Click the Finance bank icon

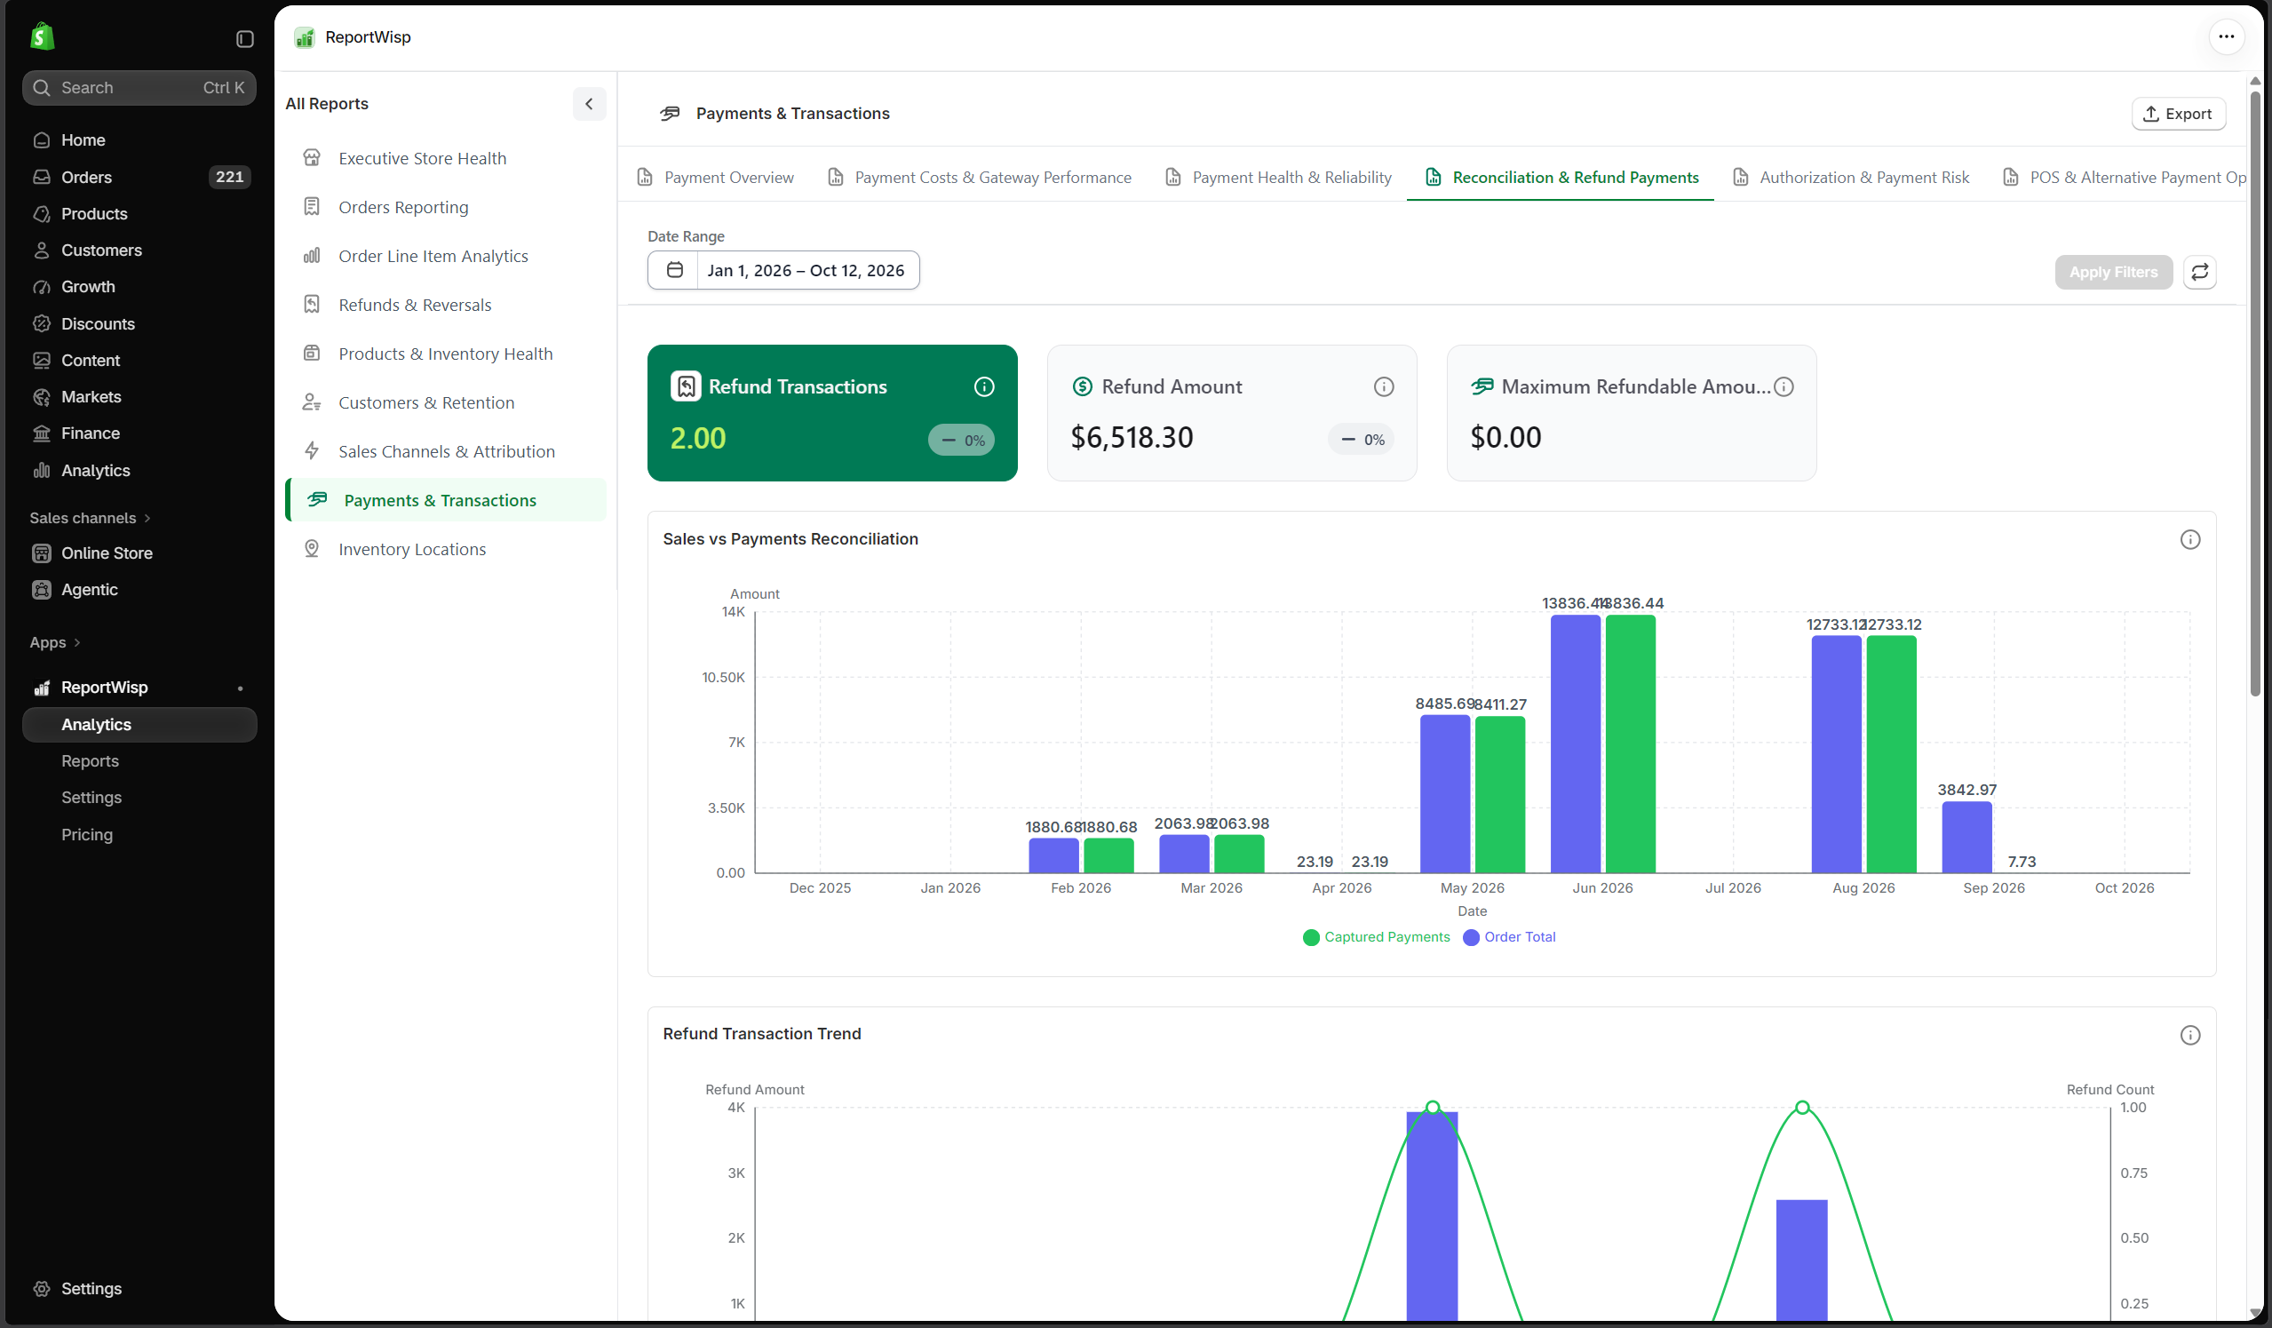tap(42, 433)
